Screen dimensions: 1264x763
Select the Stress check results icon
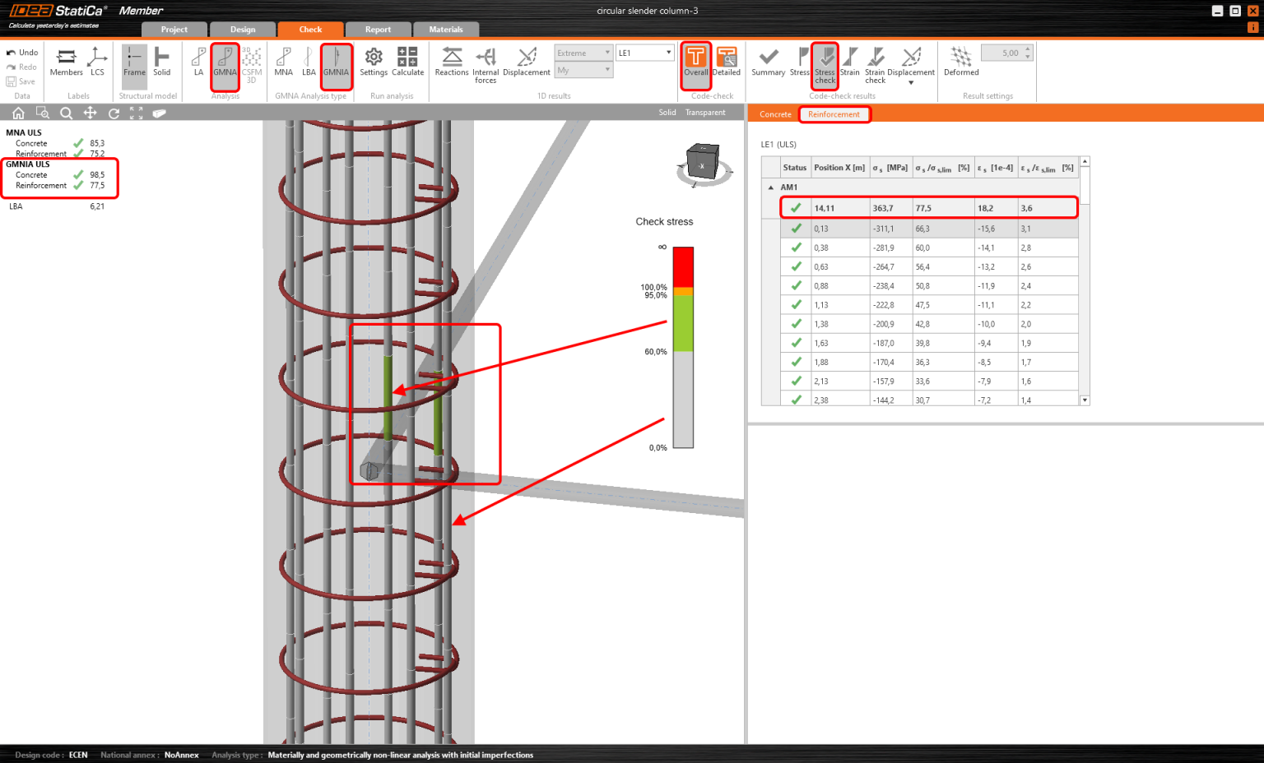pos(825,64)
